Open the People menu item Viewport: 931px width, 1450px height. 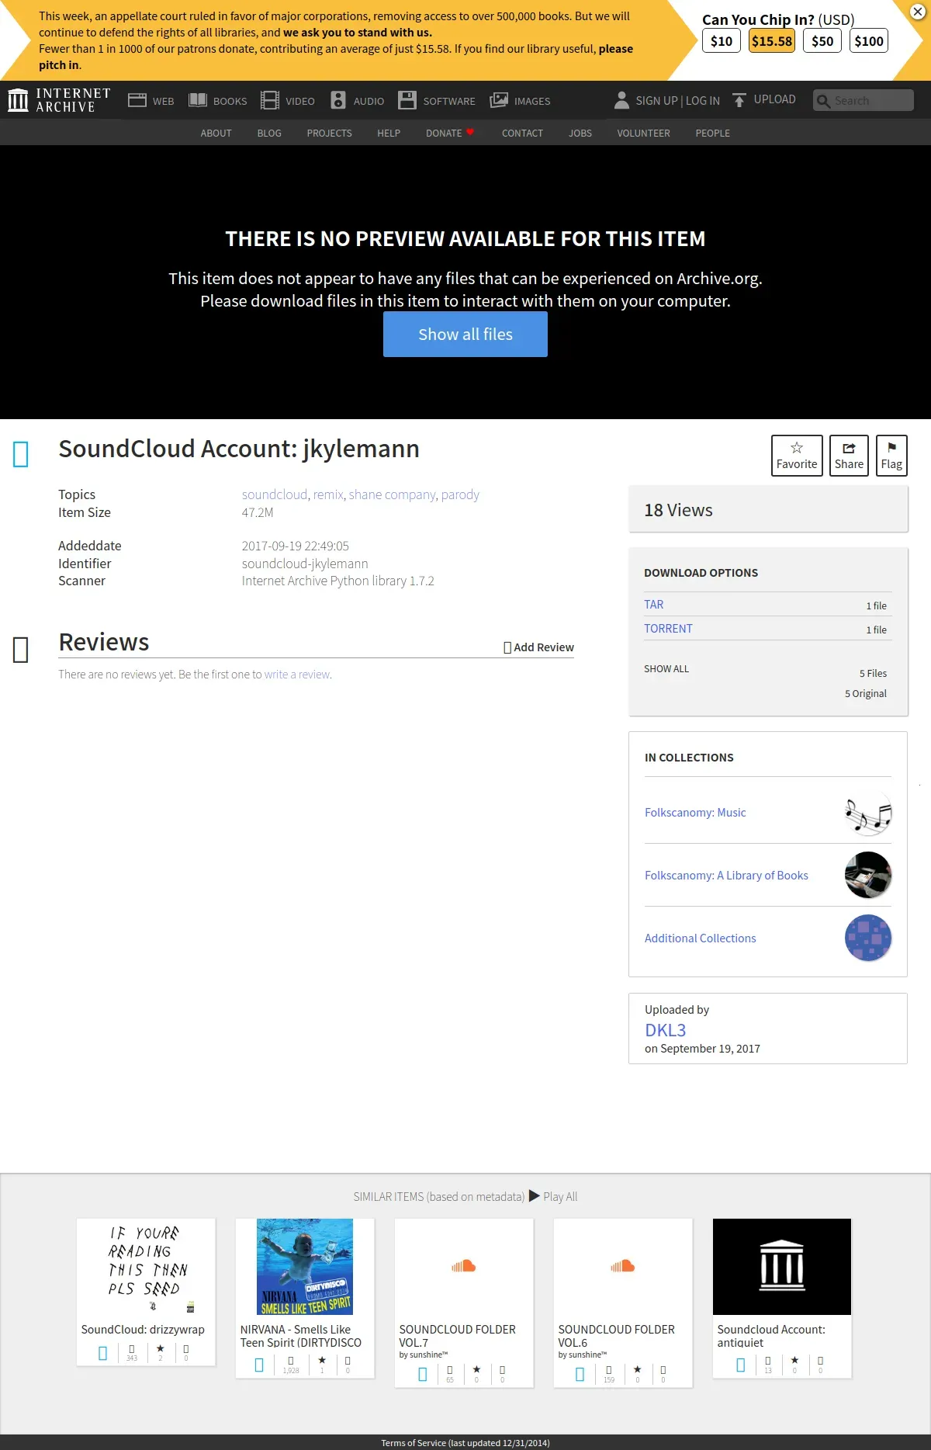coord(712,134)
